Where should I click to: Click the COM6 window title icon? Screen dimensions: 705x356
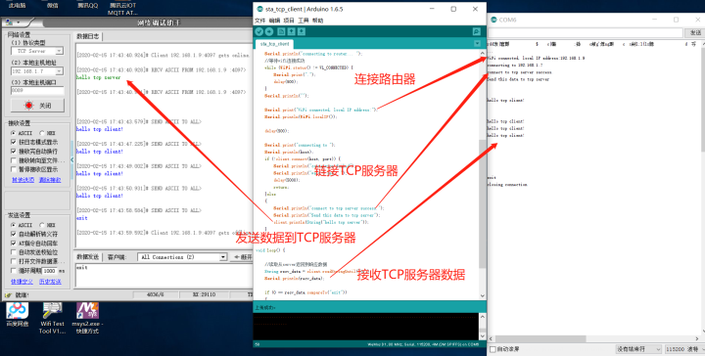click(x=493, y=20)
